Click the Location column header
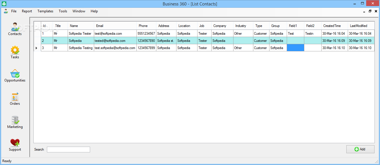Image resolution: width=380 pixels, height=165 pixels. pyautogui.click(x=187, y=26)
